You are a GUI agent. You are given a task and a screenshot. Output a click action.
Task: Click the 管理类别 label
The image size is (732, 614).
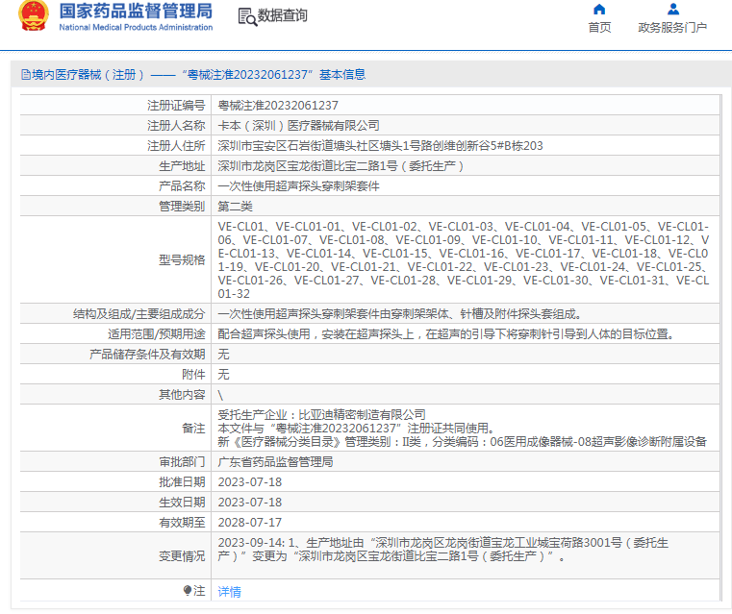(x=182, y=207)
